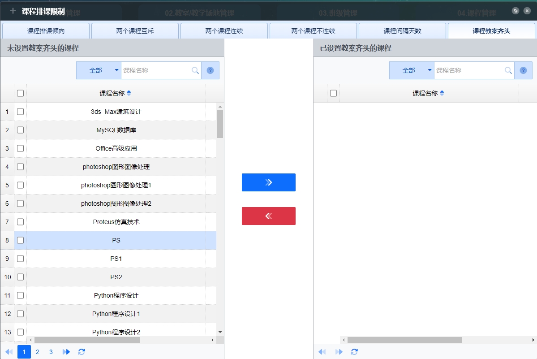Click the Python程序设计1 course name

tap(116, 314)
